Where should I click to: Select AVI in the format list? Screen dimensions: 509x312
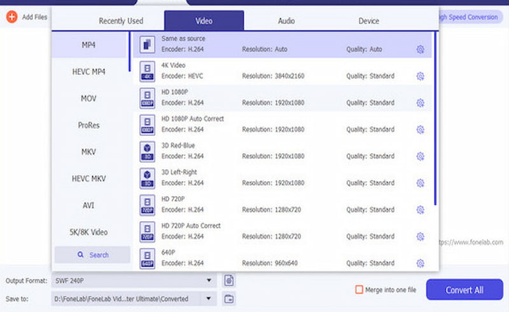pyautogui.click(x=88, y=205)
